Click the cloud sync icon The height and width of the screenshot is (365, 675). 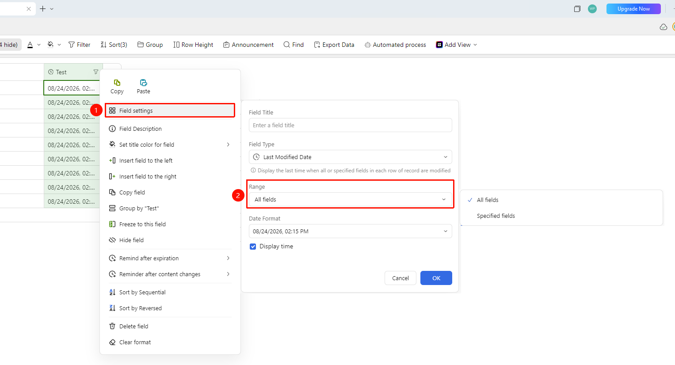pyautogui.click(x=663, y=27)
